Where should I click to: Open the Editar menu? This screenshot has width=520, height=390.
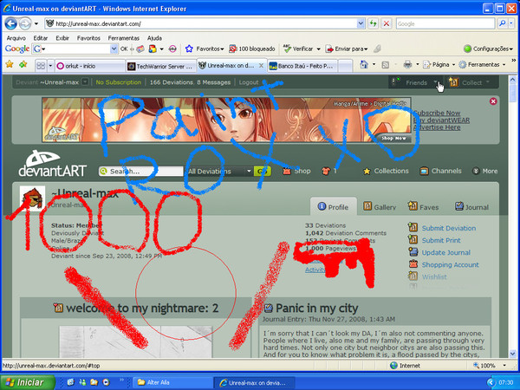point(41,38)
